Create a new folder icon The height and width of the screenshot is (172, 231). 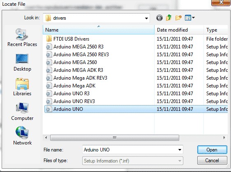(x=178, y=18)
